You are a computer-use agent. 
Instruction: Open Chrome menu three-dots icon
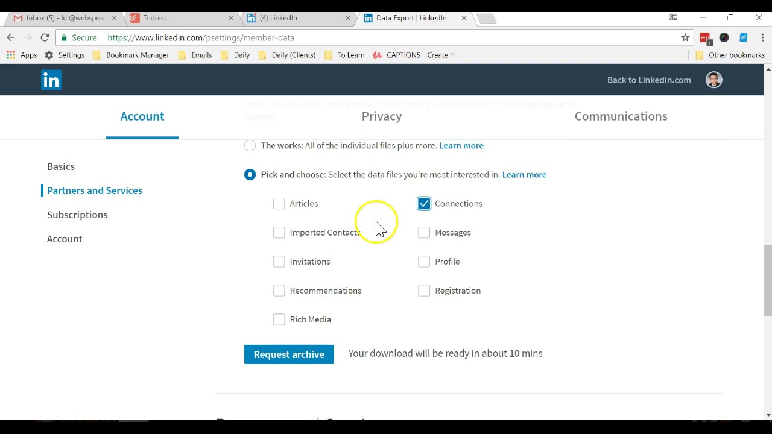pos(762,37)
